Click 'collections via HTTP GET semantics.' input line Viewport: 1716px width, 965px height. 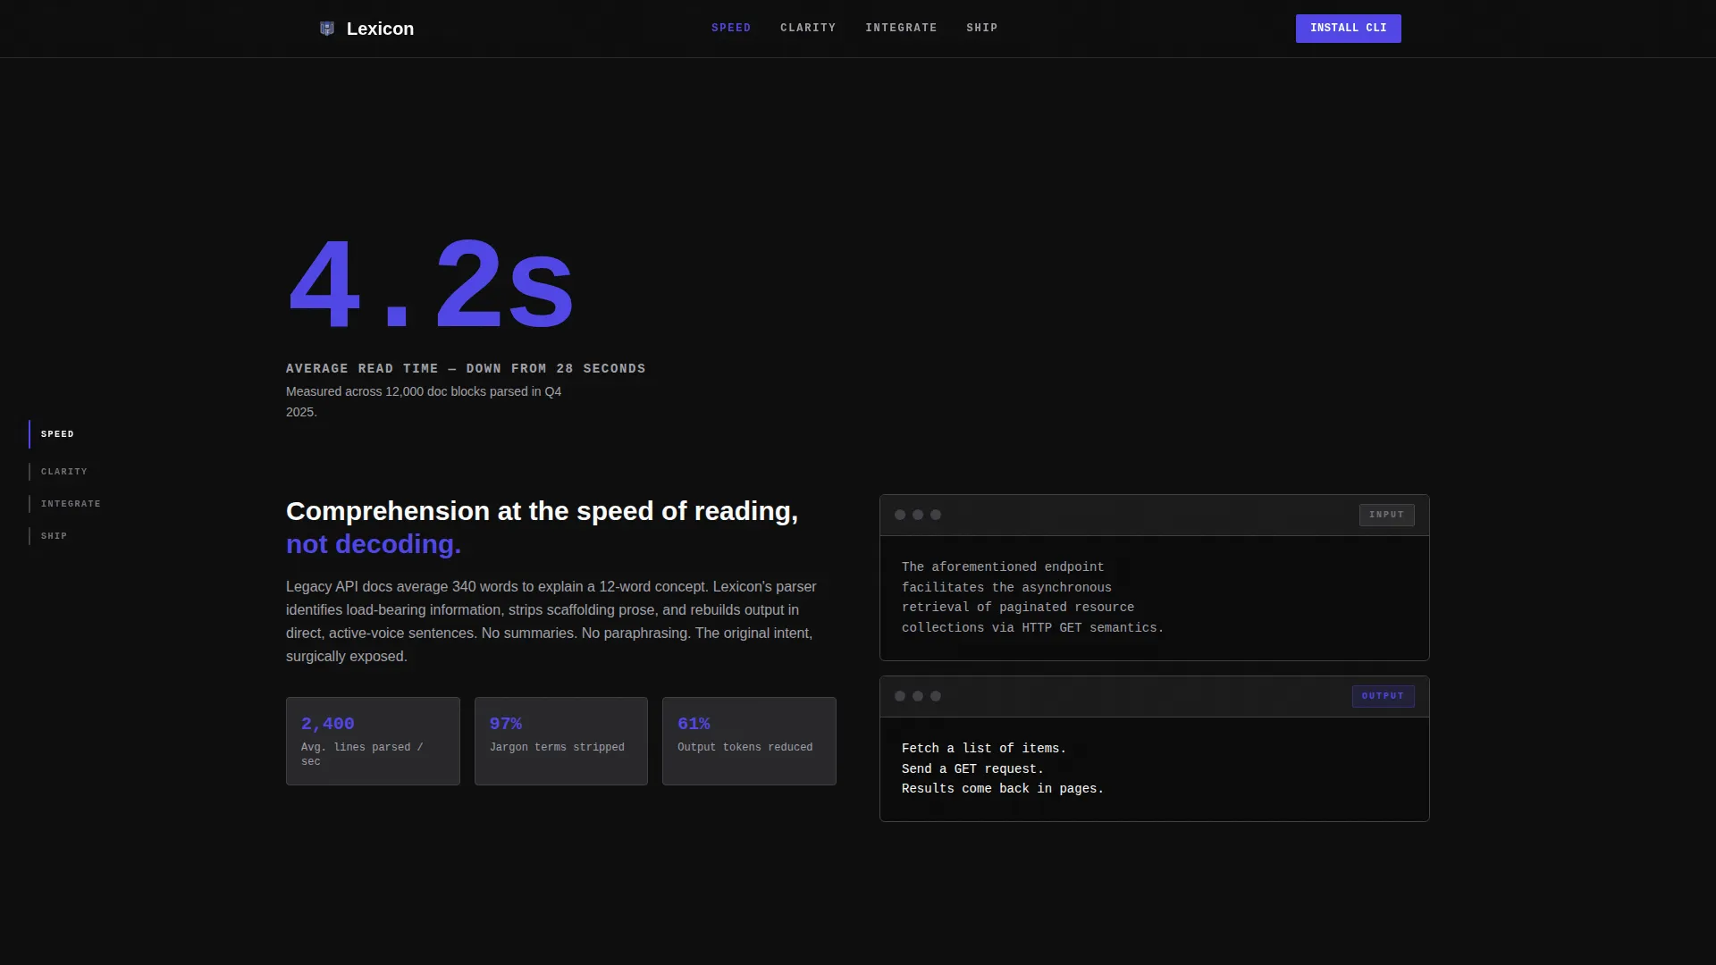1033,628
